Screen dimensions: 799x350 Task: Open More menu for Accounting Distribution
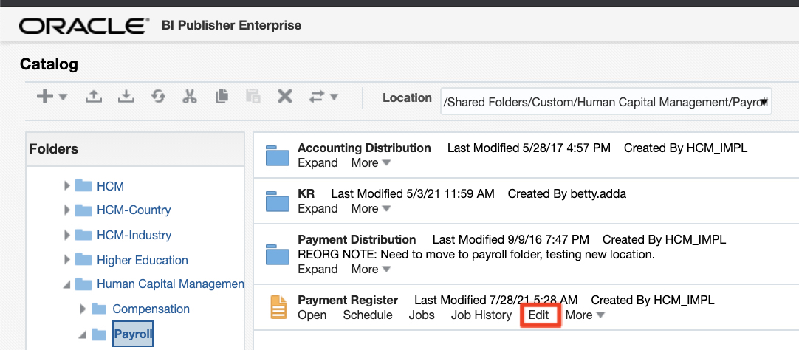[x=371, y=163]
